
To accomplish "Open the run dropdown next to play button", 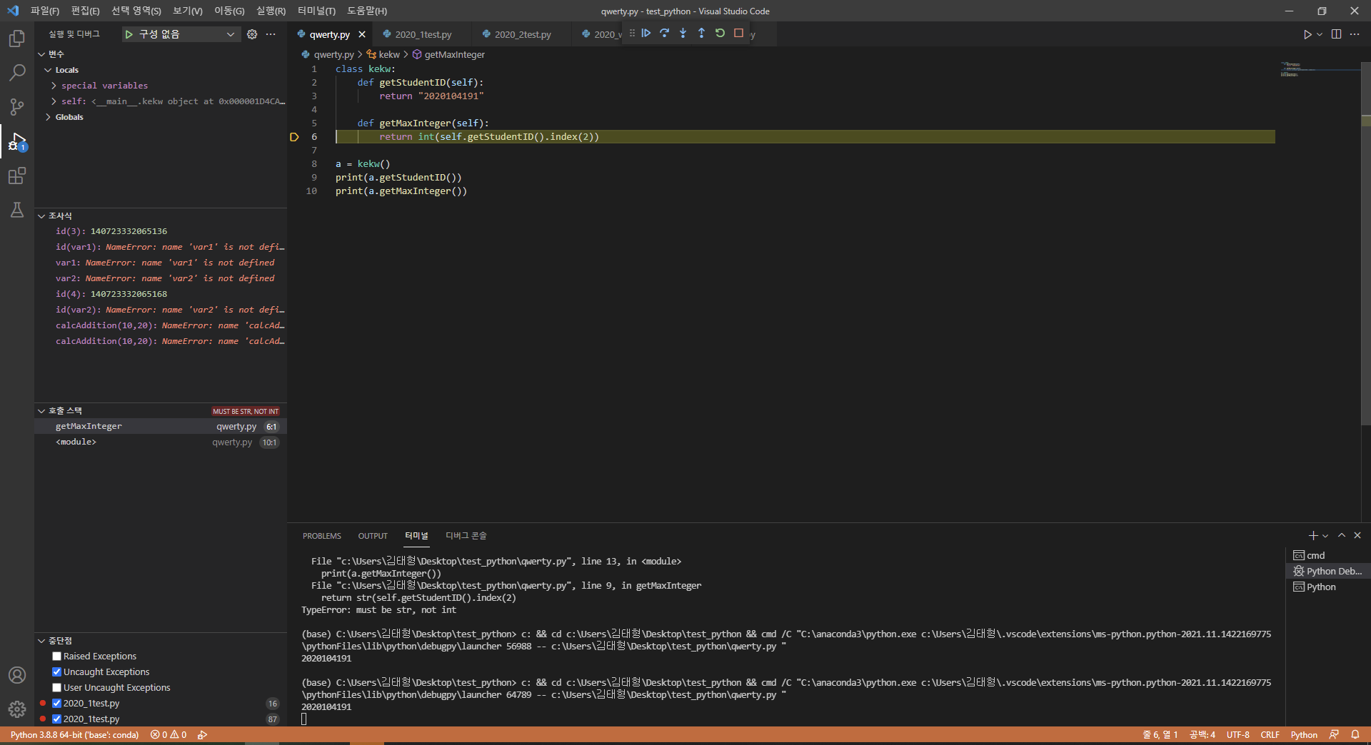I will pyautogui.click(x=1320, y=34).
